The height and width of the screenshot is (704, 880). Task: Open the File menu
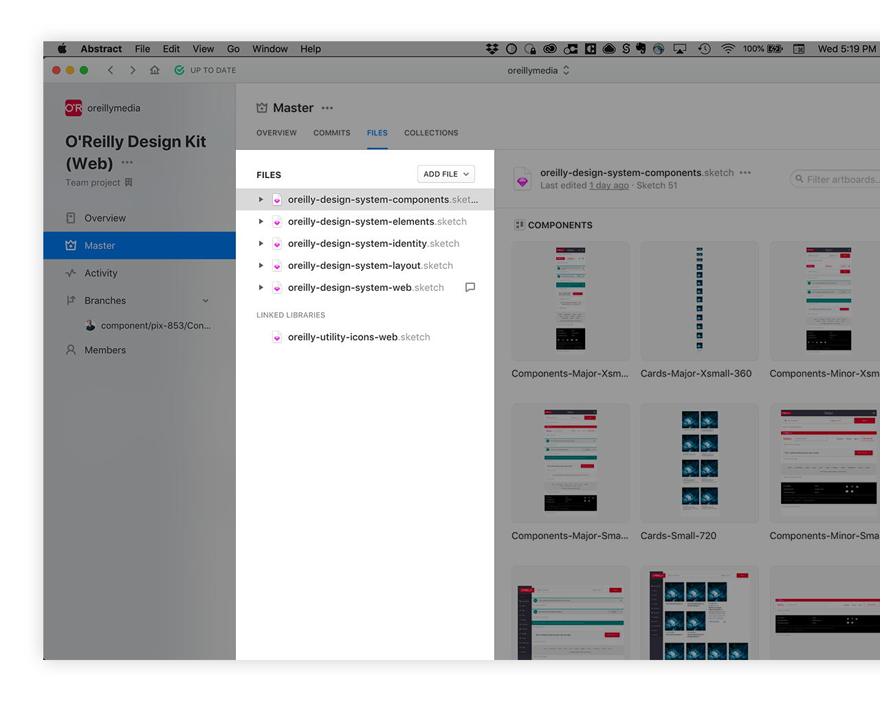click(142, 49)
